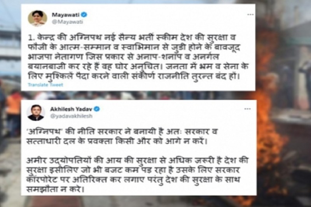Click the blurred crowd between the tweets
This screenshot has width=311, height=207.
tap(138, 95)
